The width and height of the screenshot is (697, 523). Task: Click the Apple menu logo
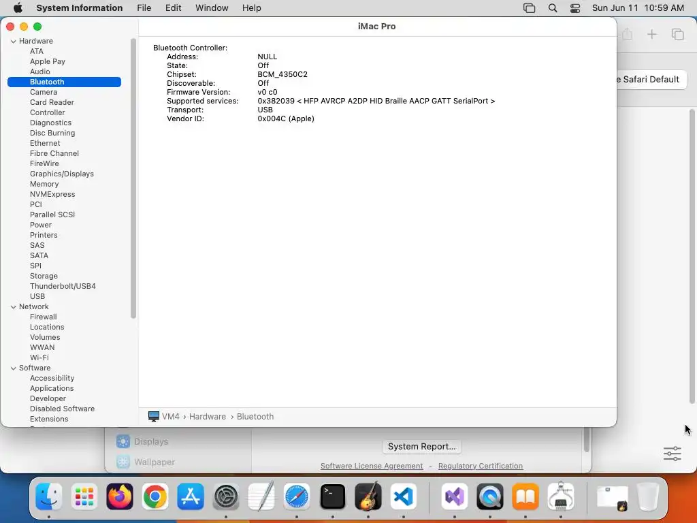tap(18, 8)
